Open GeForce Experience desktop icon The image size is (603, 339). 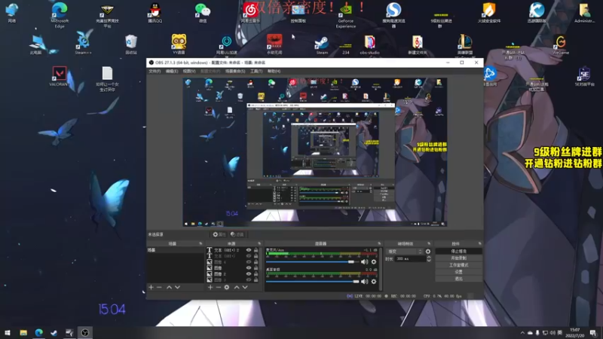pos(346,14)
